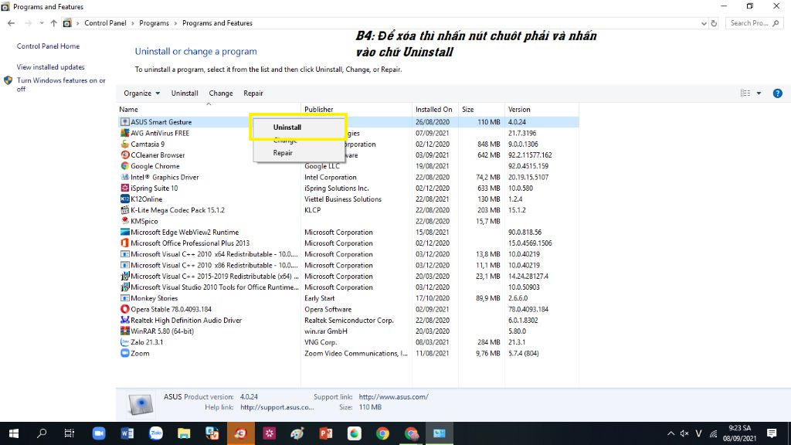Select Microsoft Visual C++ 2010 x64 Redistributable row
791x445 pixels.
348,254
